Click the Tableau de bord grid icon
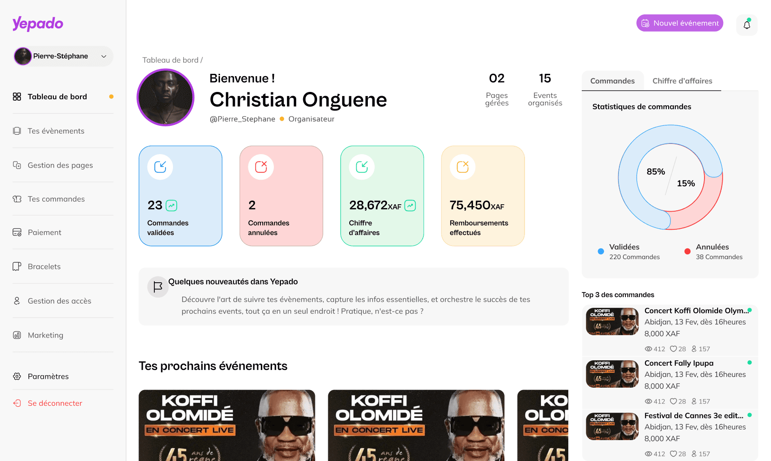 click(17, 97)
